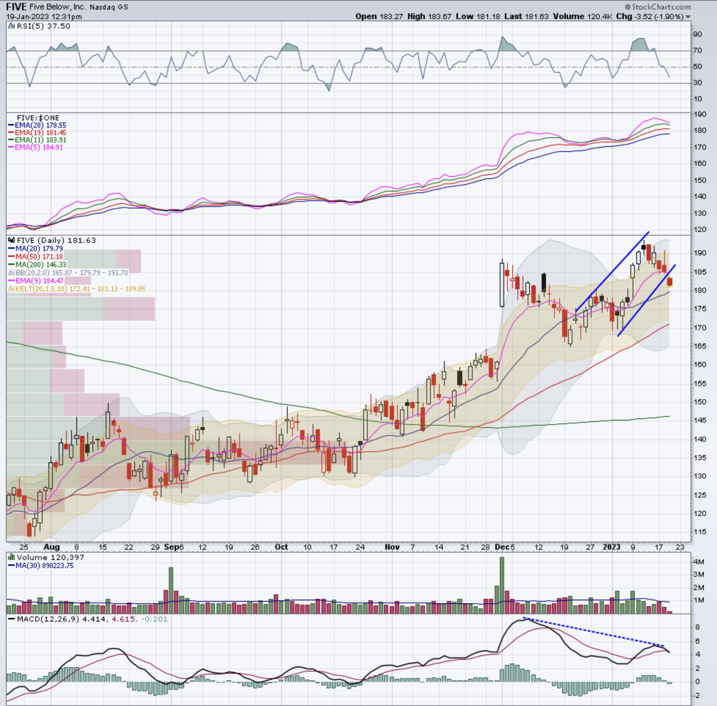
Task: Click the MA(200) 146.33 legend entry
Action: [37, 265]
